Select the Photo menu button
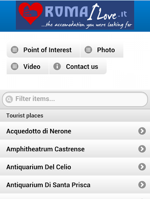 coord(102,50)
